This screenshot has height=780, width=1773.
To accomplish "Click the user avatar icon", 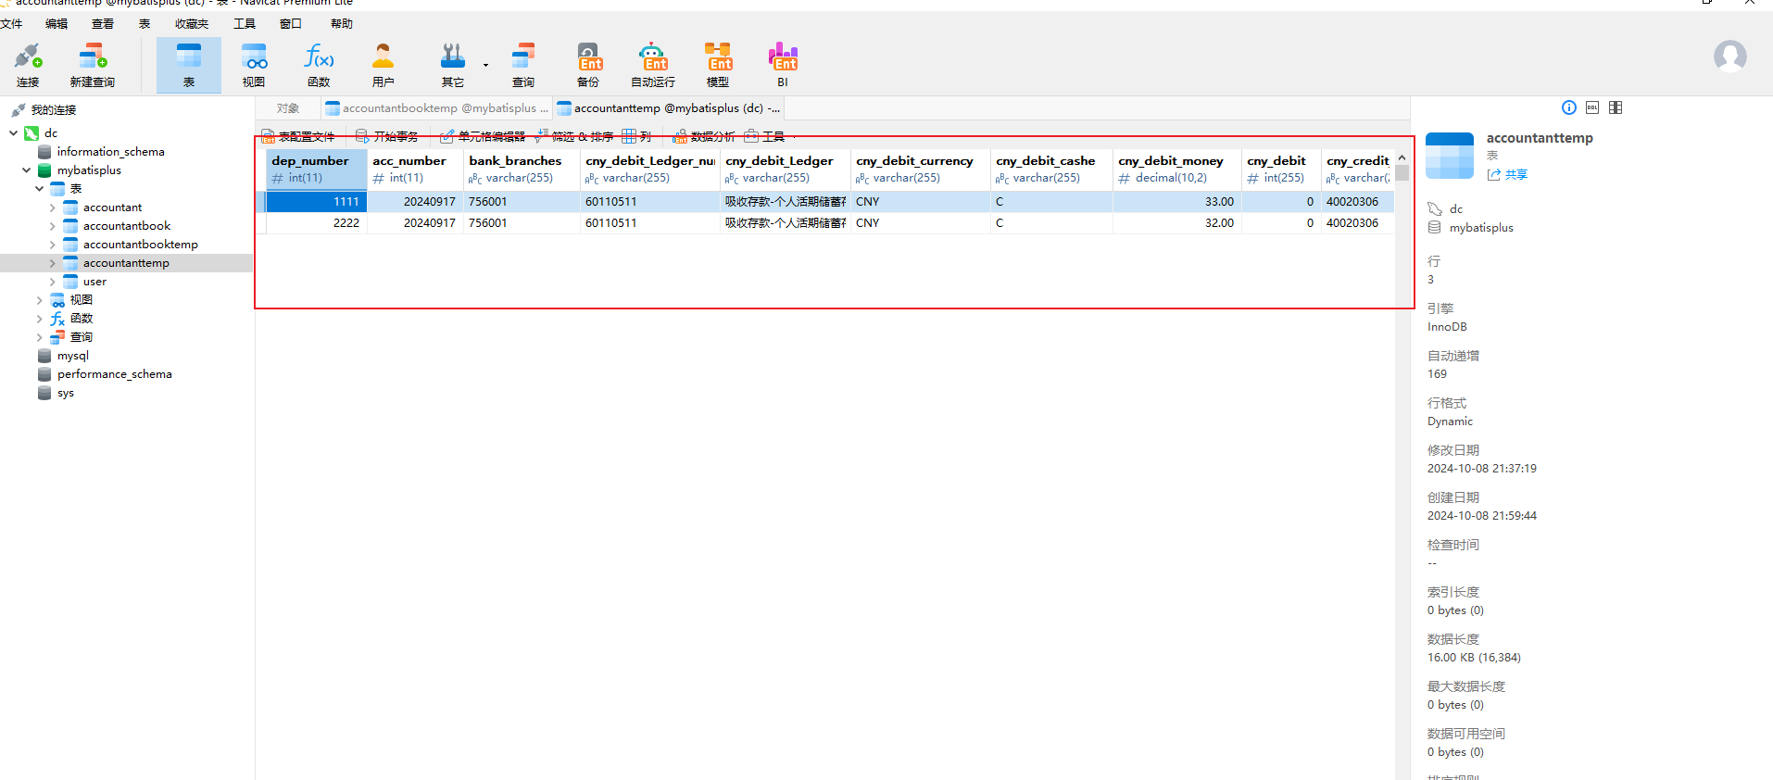I will (x=1730, y=57).
